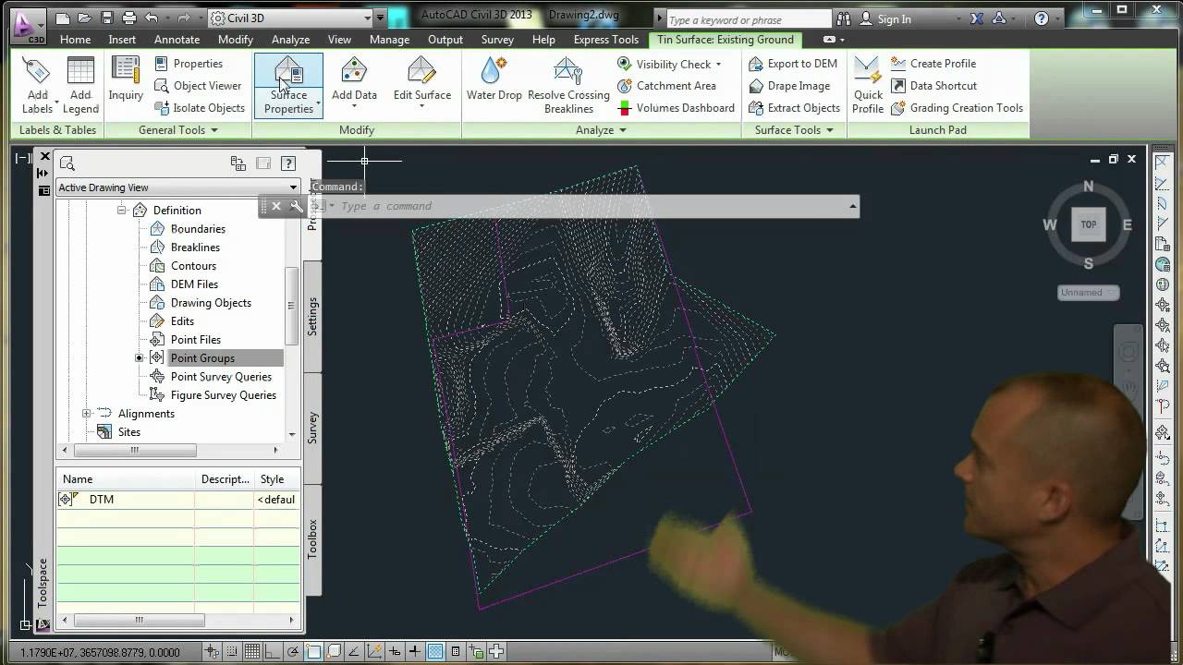This screenshot has width=1183, height=665.
Task: Click Export to DEM
Action: 793,64
